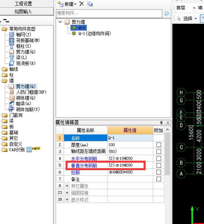
Task: Select 砌体加筋(Y) icon
Action: [12, 109]
